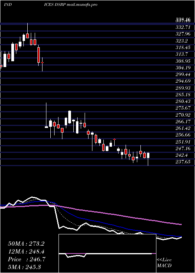The width and height of the screenshot is (195, 273).
Task: Click the 270.92 price axis label
Action: tap(183, 115)
